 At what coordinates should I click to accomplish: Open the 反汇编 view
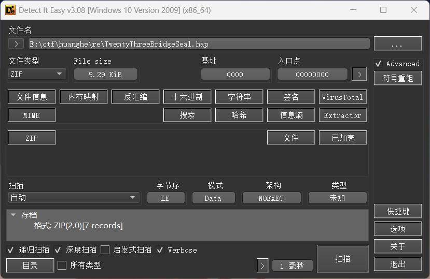pos(135,97)
